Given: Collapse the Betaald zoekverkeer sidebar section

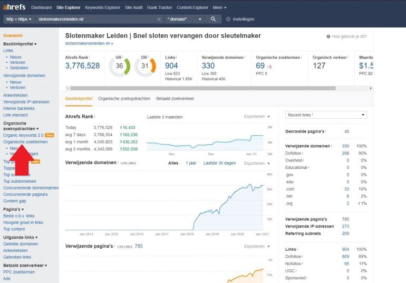Looking at the screenshot, I should [x=25, y=266].
